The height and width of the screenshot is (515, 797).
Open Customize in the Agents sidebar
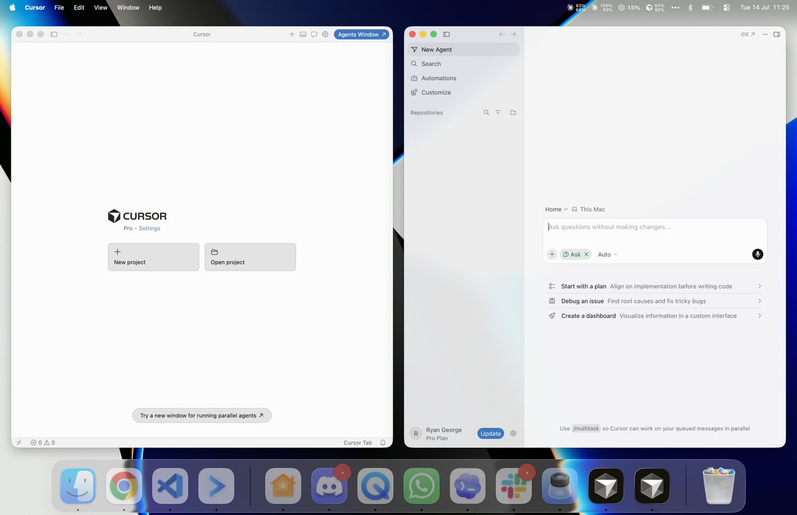coord(464,92)
